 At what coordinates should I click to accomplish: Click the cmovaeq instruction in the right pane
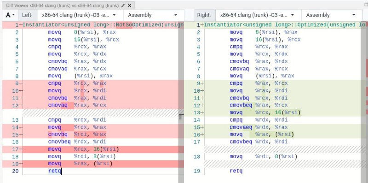[x=241, y=127]
